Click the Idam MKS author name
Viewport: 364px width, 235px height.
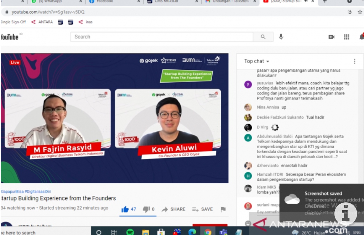[266, 187]
